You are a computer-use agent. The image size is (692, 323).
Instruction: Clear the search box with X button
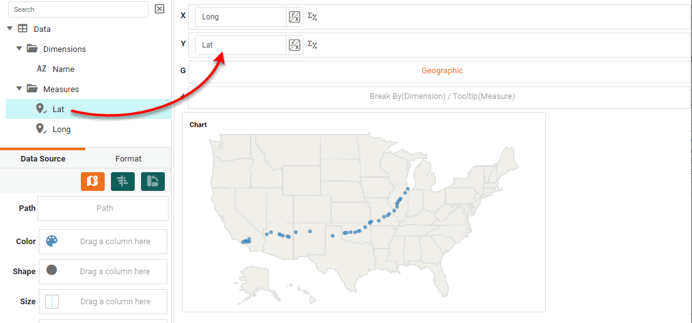pyautogui.click(x=159, y=9)
